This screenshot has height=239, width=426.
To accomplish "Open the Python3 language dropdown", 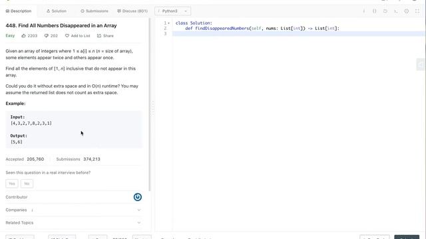I will (172, 11).
